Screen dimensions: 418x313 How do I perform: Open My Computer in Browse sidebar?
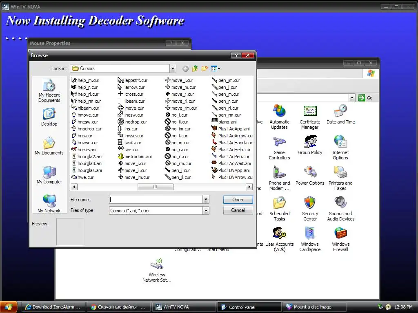point(49,175)
